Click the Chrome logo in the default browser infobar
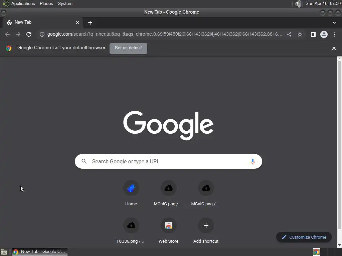 pos(9,48)
